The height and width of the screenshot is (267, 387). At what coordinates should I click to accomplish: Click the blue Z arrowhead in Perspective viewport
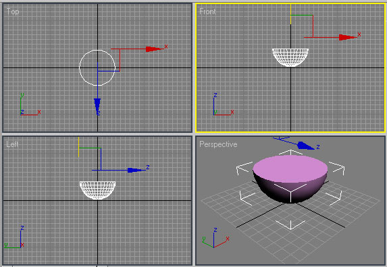tap(305, 146)
